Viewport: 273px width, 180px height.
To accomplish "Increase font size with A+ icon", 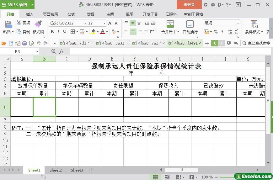I will 110,23.
